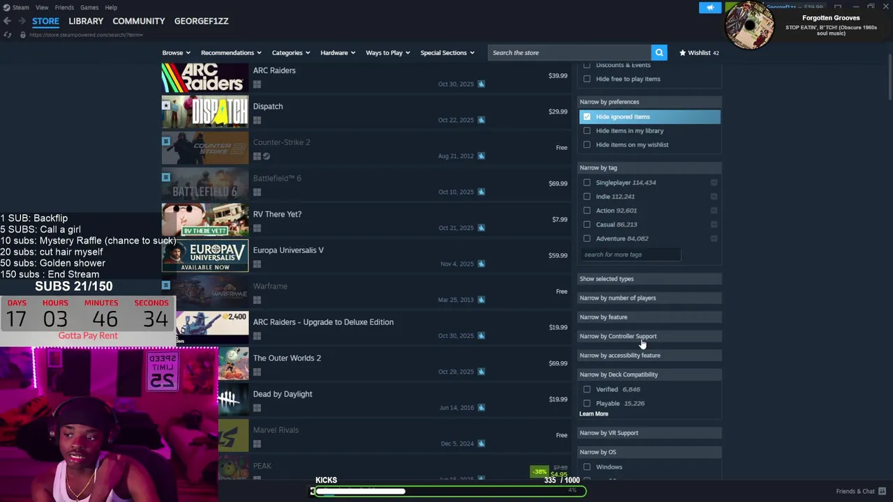Screen dimensions: 893x502
Task: Expand Show selected types section
Action: [x=650, y=279]
